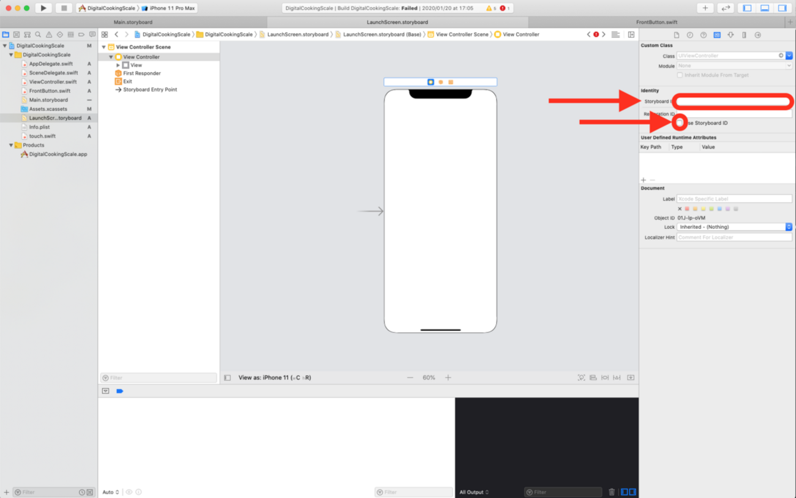Toggle the document outline panel
The width and height of the screenshot is (796, 498).
(227, 377)
